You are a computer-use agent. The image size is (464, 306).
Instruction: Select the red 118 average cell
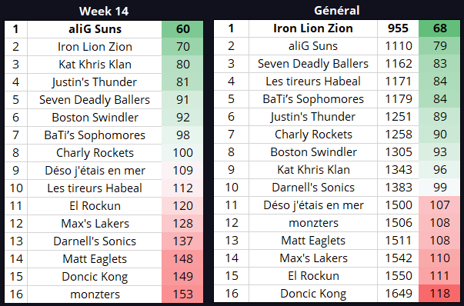point(439,294)
